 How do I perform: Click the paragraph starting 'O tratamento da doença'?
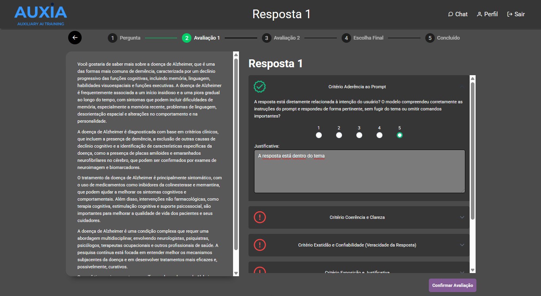pyautogui.click(x=150, y=199)
